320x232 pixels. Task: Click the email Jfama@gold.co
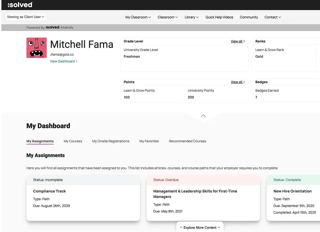tap(62, 54)
